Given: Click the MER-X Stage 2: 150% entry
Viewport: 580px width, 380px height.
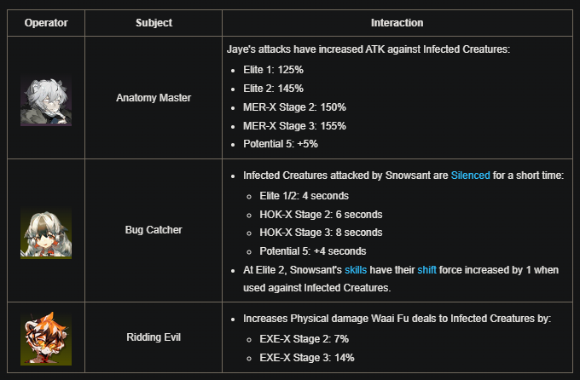Looking at the screenshot, I should tap(294, 107).
